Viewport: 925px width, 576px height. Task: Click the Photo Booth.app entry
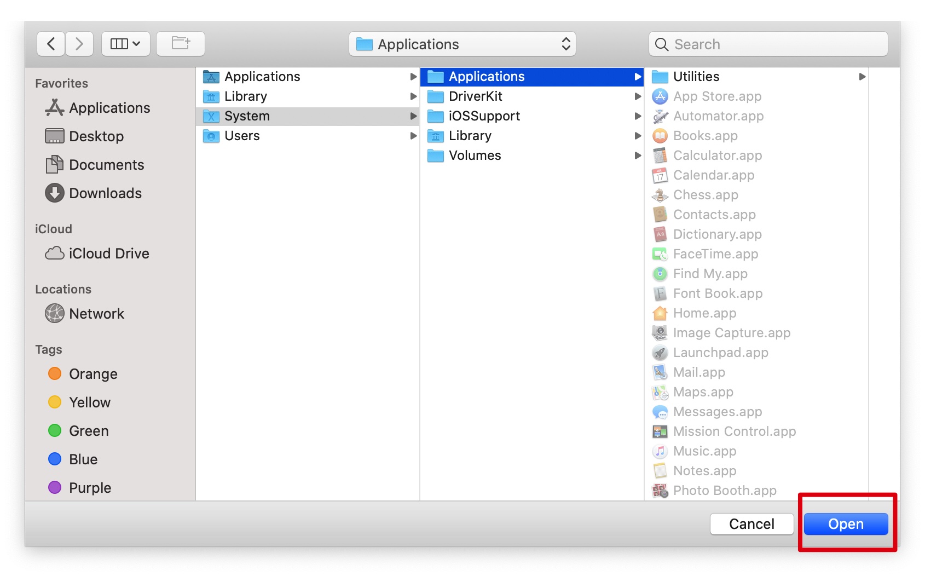pyautogui.click(x=756, y=491)
